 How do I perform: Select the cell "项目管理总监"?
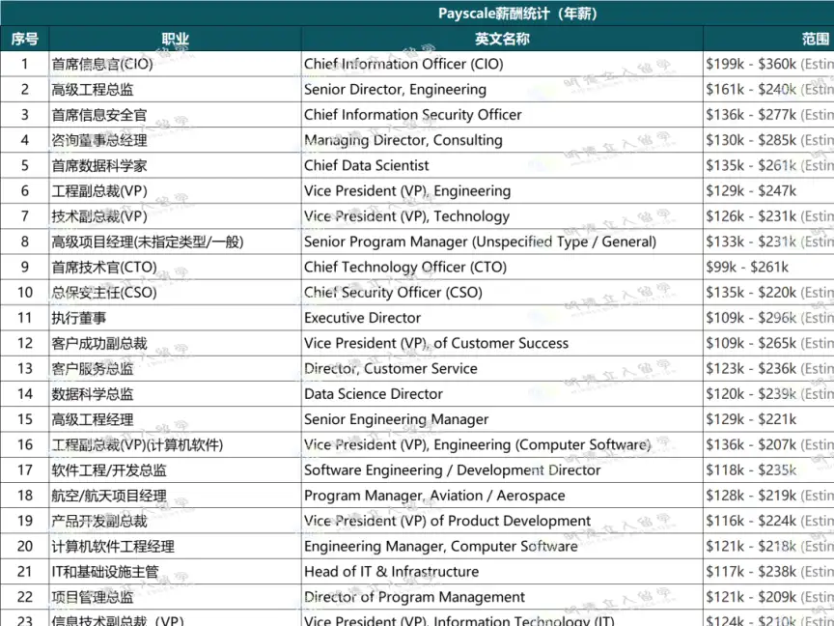click(175, 597)
